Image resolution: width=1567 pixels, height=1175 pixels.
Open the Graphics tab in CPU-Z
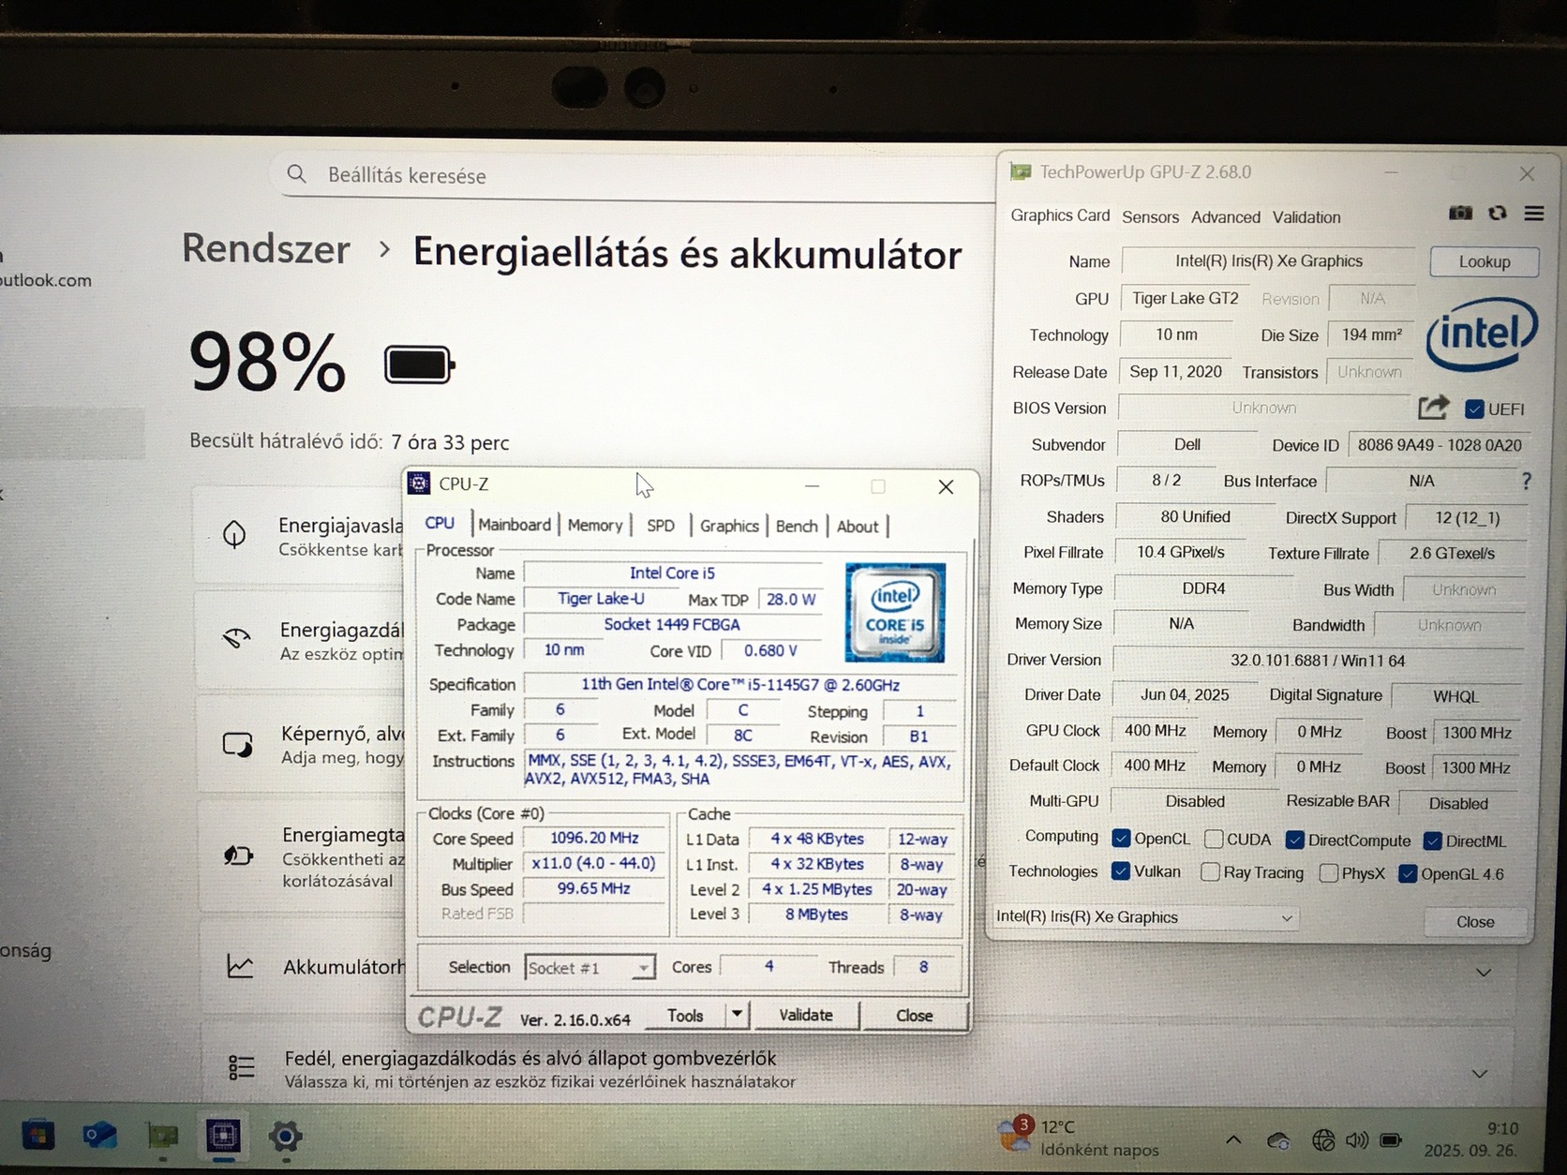point(729,526)
